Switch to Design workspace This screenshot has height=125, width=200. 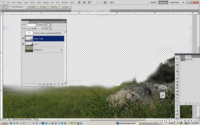pos(153,2)
